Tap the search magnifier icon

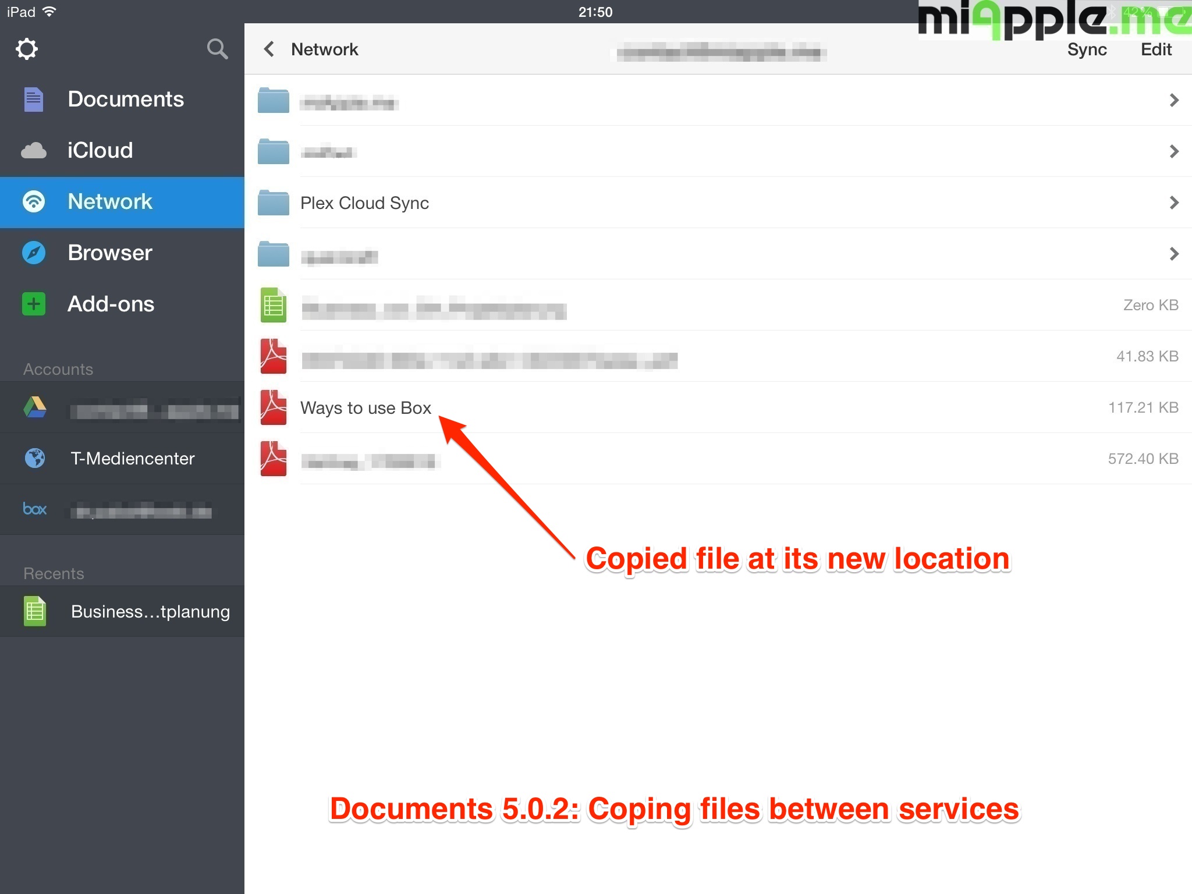217,49
